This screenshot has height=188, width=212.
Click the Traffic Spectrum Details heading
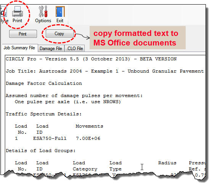(x=43, y=114)
